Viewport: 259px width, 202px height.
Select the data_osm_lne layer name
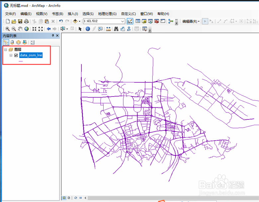(31, 55)
